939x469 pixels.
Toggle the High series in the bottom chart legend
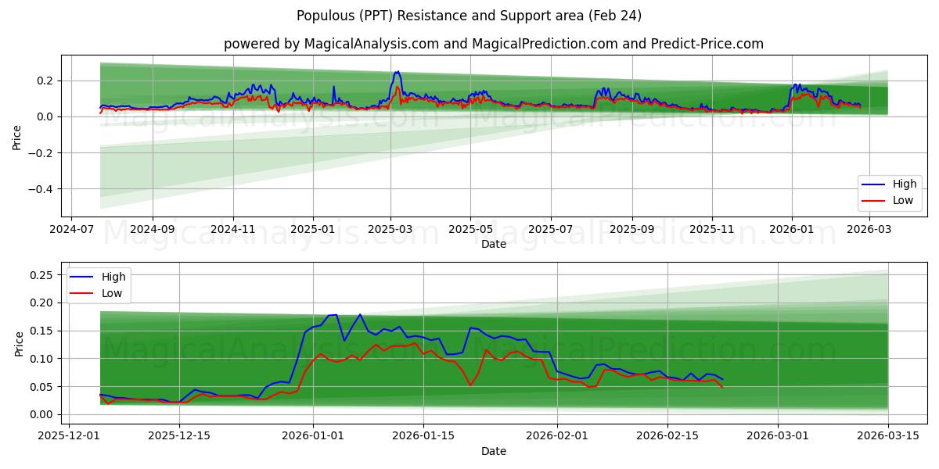pyautogui.click(x=113, y=275)
